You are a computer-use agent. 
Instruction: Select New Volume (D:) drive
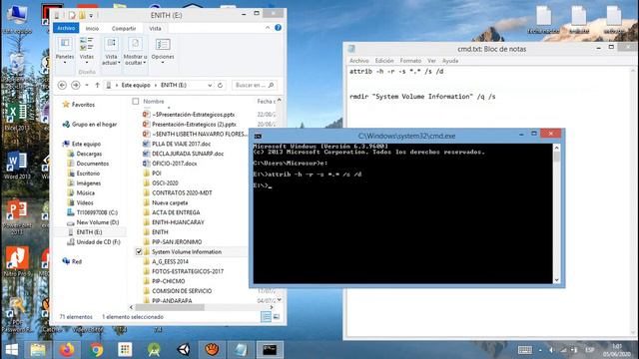[x=98, y=222]
